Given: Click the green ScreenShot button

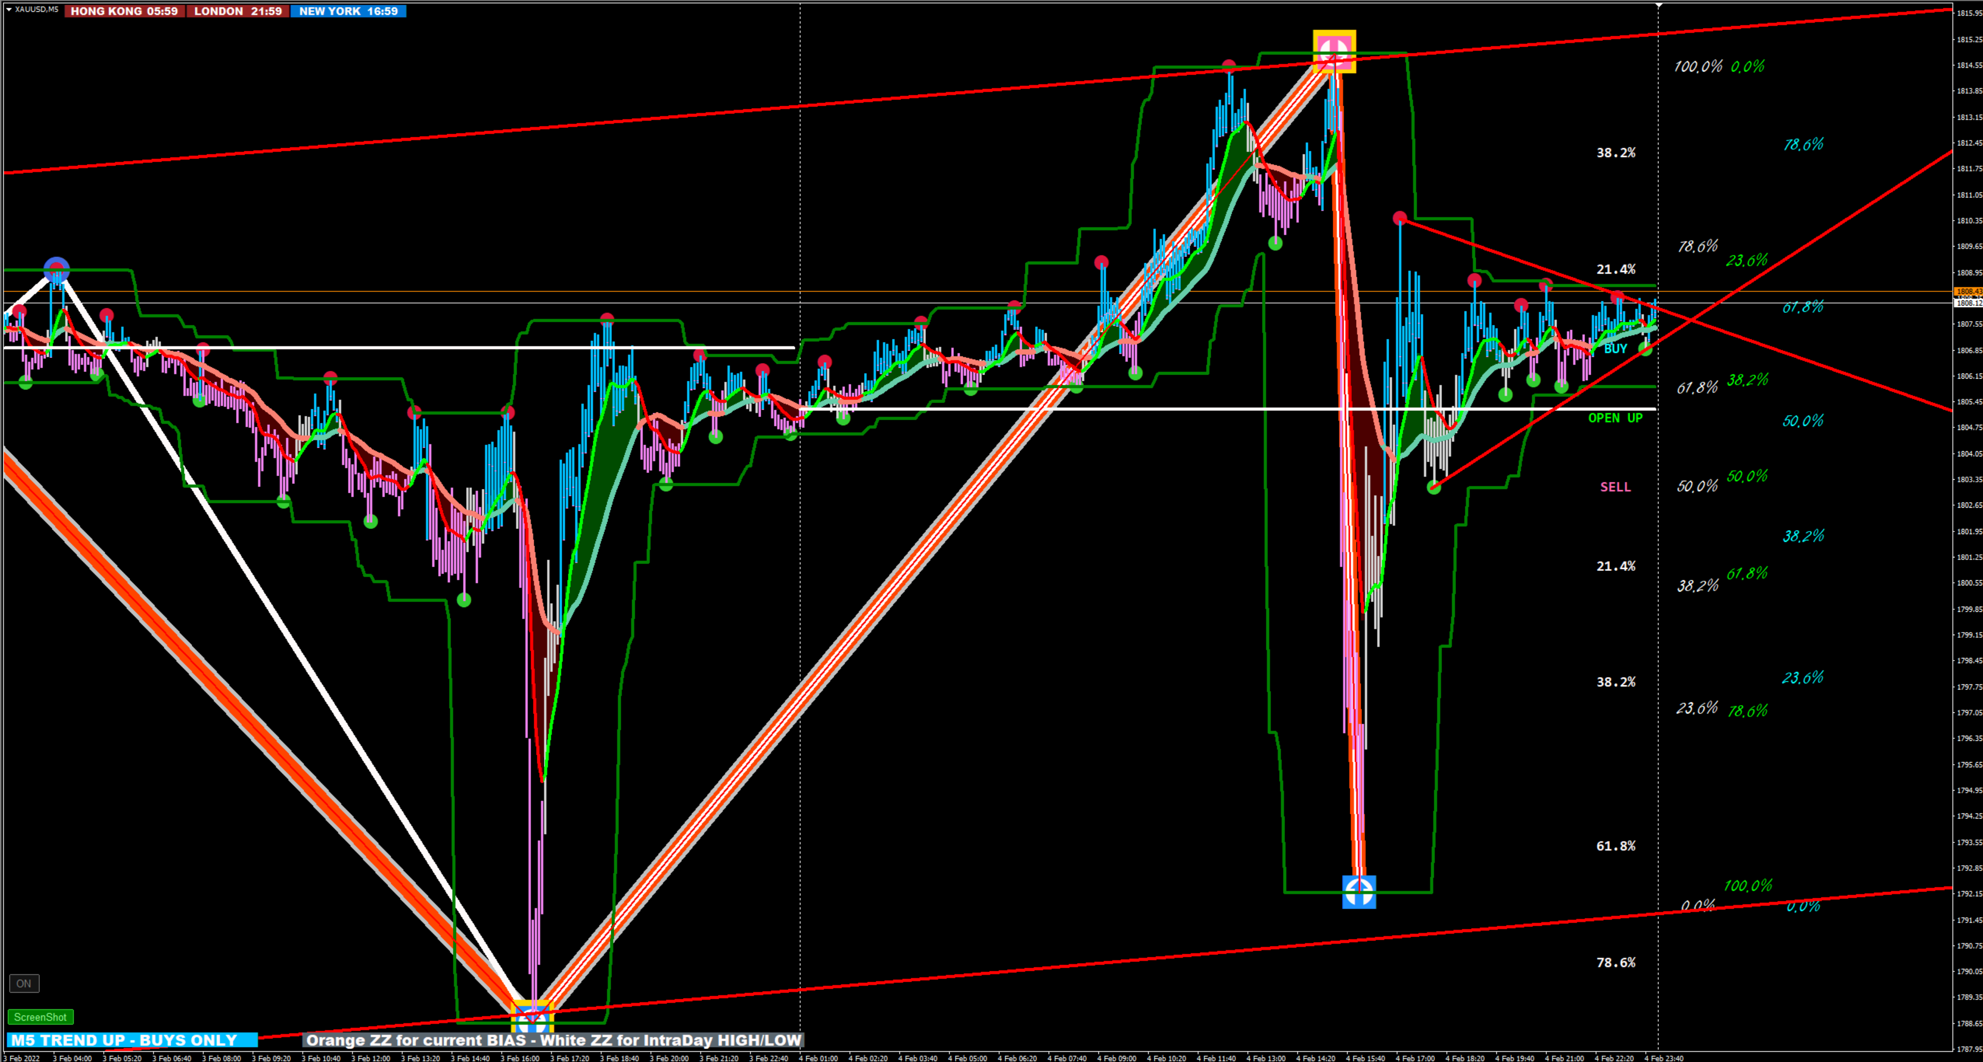Looking at the screenshot, I should point(40,1016).
